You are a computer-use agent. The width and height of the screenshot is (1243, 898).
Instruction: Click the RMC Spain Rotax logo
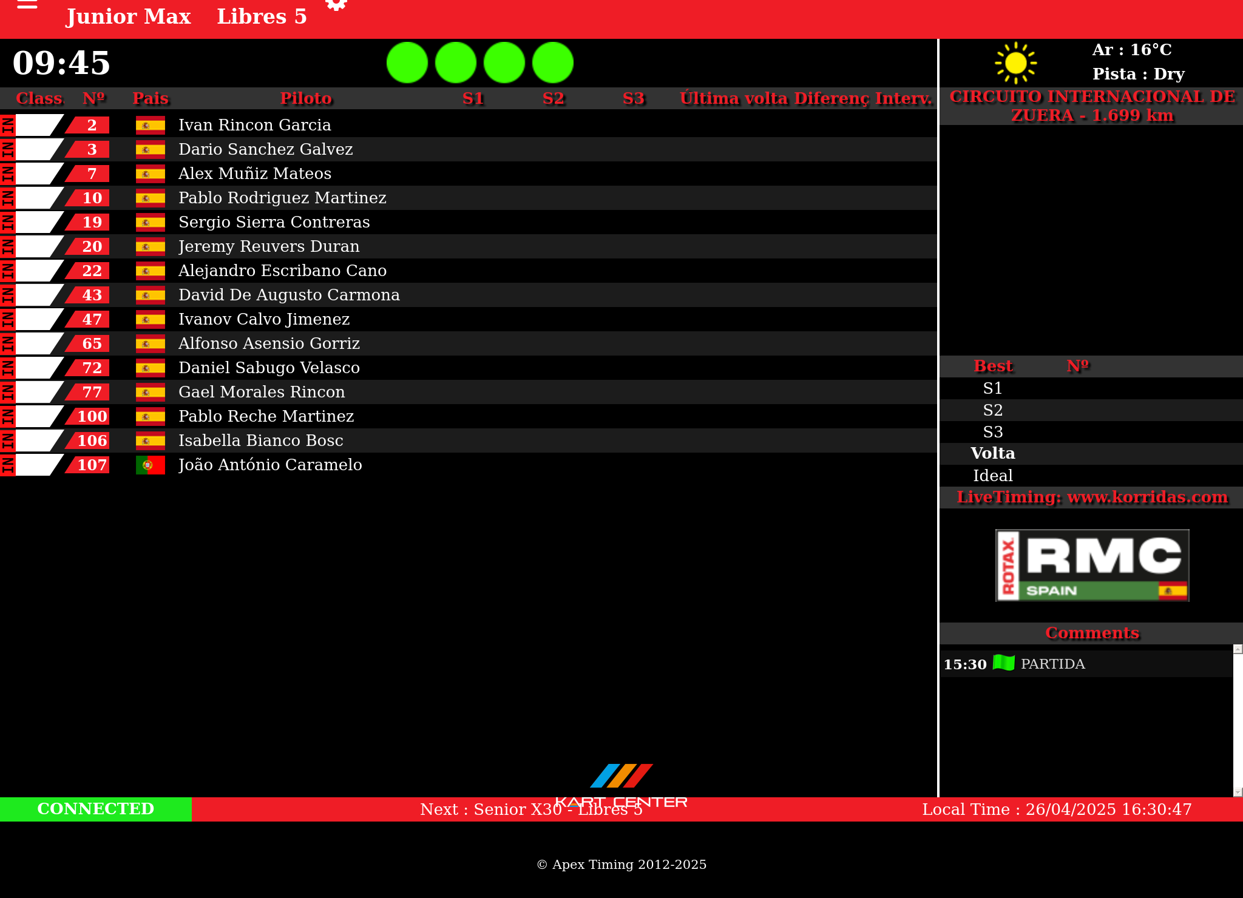coord(1092,565)
